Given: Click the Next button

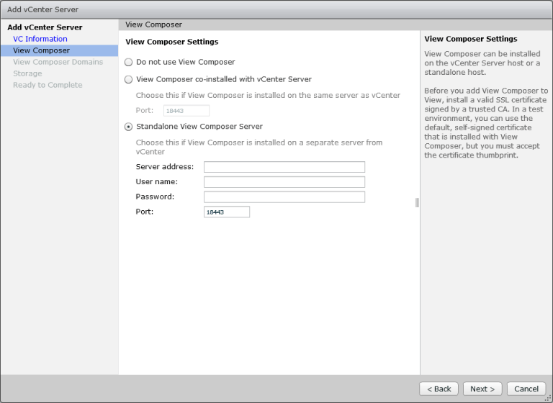Looking at the screenshot, I should coord(482,389).
